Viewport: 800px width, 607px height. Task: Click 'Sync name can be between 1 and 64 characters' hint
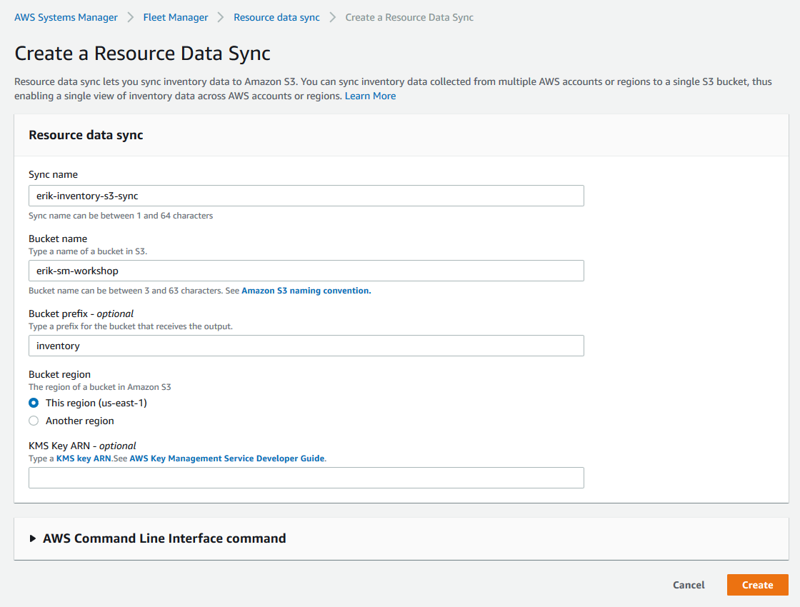coord(121,216)
